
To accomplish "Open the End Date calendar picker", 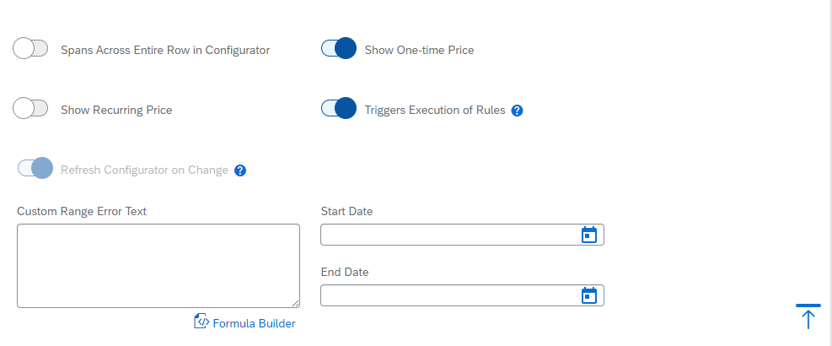I will 589,295.
